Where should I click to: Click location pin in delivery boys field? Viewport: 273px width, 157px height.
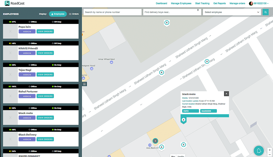click(198, 10)
